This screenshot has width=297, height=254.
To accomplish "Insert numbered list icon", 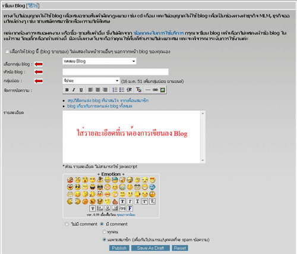I will [x=115, y=90].
